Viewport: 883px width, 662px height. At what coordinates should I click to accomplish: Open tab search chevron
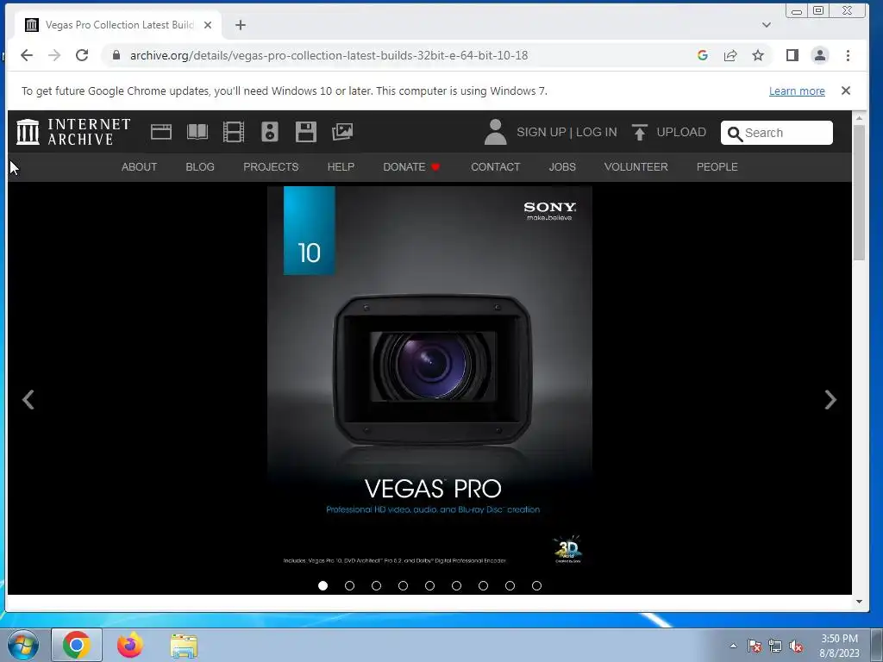tap(766, 25)
